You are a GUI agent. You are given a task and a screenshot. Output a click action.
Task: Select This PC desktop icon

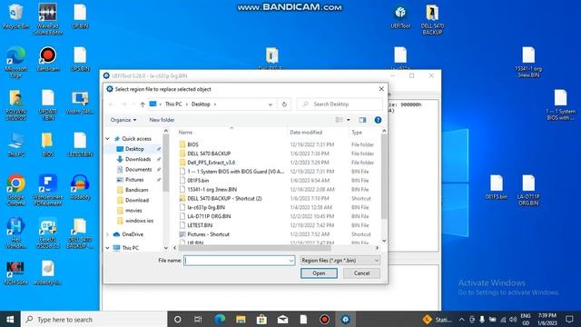[16, 144]
